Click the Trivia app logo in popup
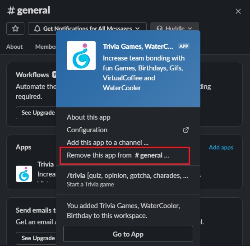The height and width of the screenshot is (246, 250). 81,56
